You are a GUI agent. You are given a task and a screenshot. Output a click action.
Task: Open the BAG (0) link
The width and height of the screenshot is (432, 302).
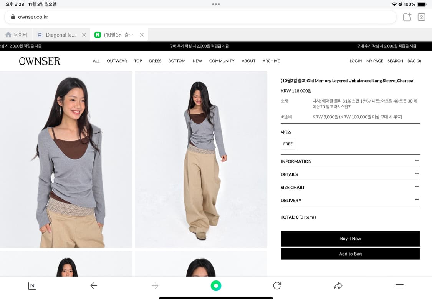tap(414, 61)
